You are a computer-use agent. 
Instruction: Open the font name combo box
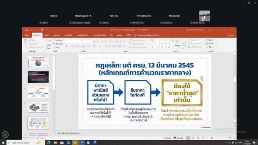(x=74, y=41)
